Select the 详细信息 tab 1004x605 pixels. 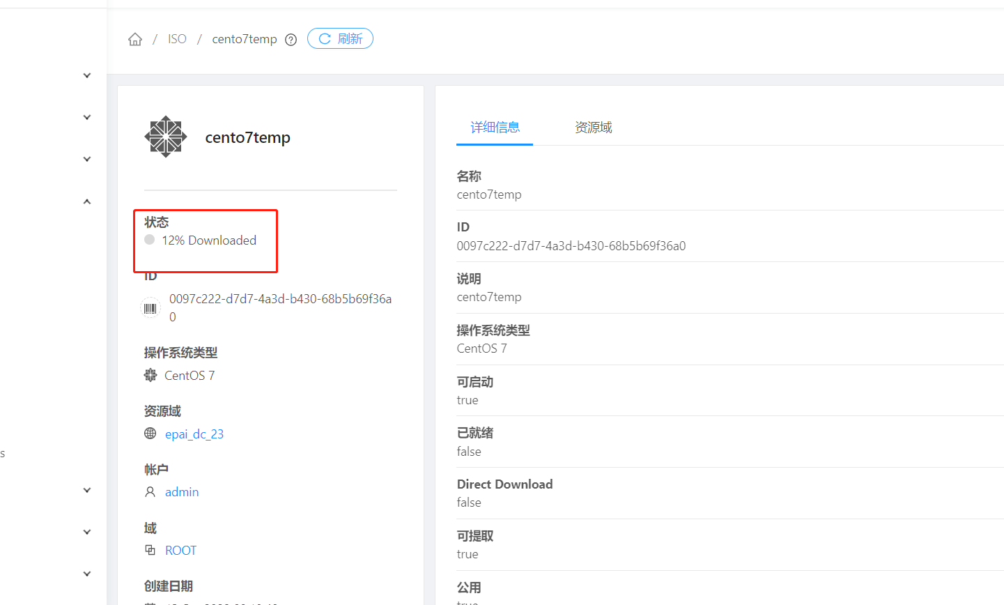click(x=494, y=127)
